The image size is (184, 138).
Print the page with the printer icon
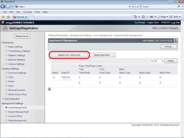tap(152, 17)
